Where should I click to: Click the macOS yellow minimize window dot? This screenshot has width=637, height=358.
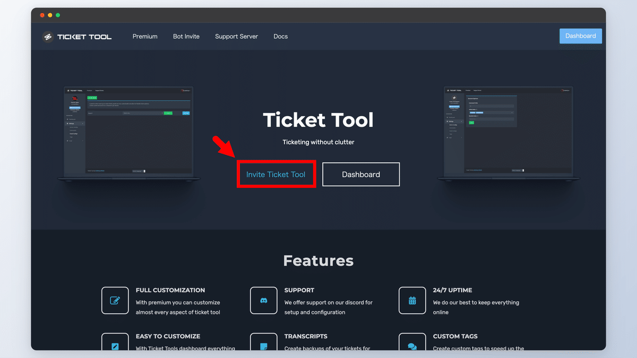click(x=50, y=15)
